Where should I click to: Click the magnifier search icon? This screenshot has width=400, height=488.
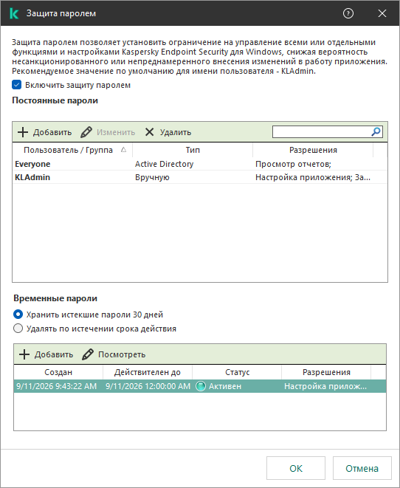pyautogui.click(x=376, y=131)
